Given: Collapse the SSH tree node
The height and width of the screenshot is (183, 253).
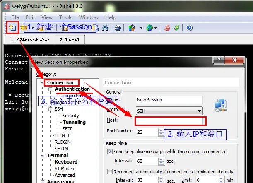Looking at the screenshot, I should (51, 109).
